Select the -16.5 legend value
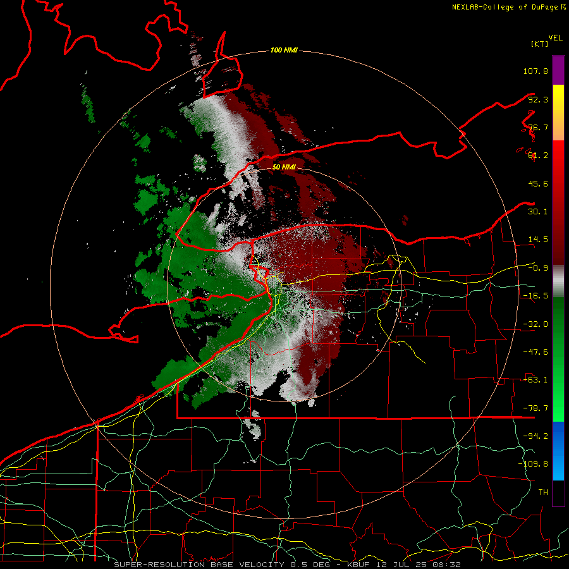Viewport: 569px width, 569px height. [x=535, y=296]
